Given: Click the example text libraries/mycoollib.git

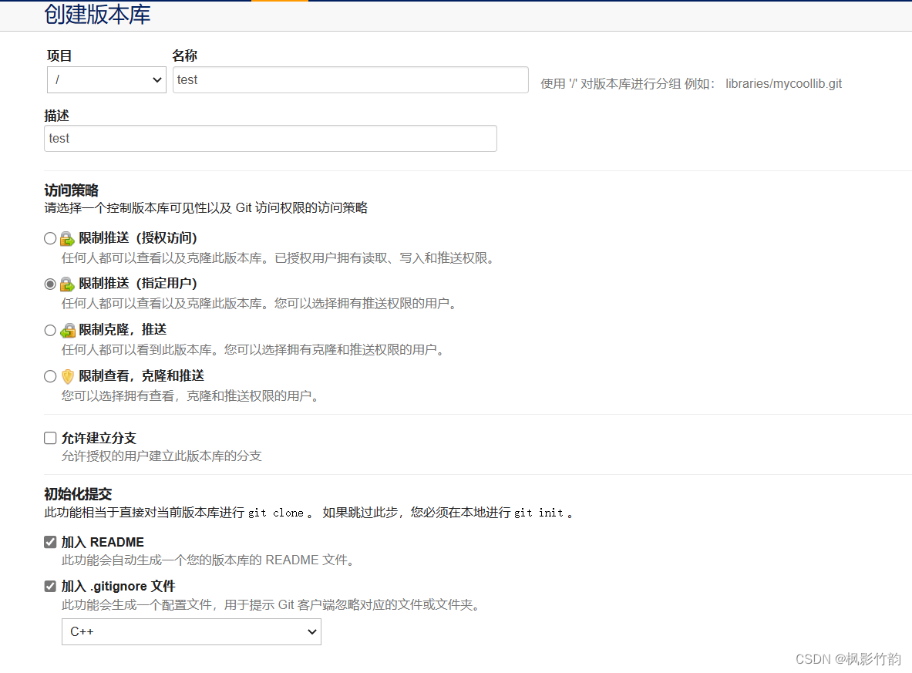Looking at the screenshot, I should coord(783,83).
